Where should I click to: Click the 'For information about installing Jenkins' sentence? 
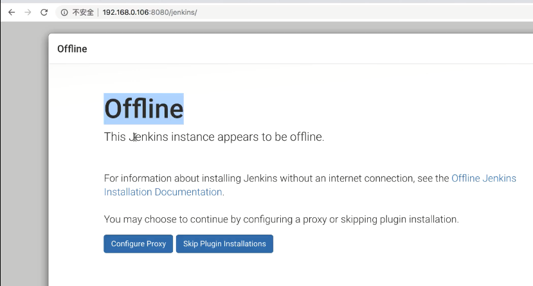pos(276,178)
